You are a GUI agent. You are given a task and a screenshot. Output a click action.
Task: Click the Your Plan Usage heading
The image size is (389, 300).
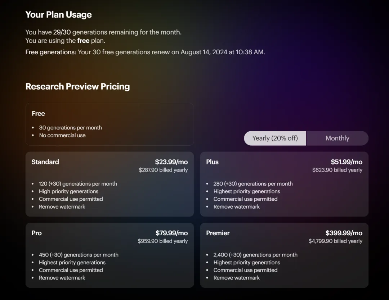59,15
